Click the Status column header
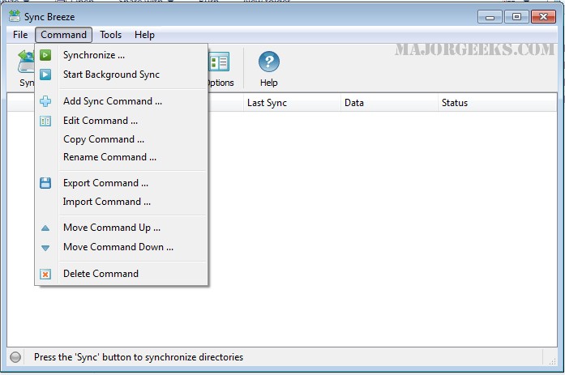Image resolution: width=565 pixels, height=375 pixels. (497, 103)
